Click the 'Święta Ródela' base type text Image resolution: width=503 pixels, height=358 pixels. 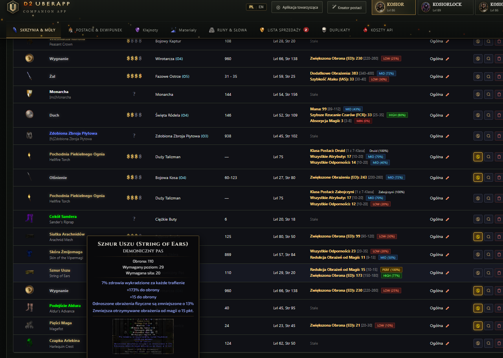[167, 115]
